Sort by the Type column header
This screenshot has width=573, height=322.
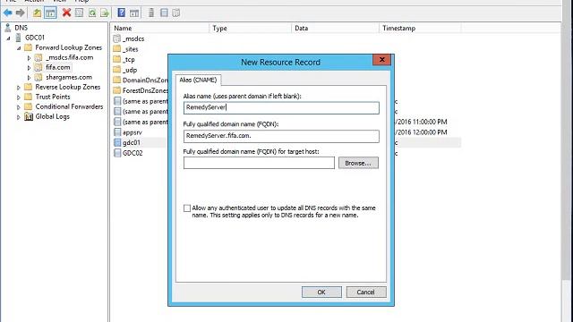pyautogui.click(x=251, y=28)
